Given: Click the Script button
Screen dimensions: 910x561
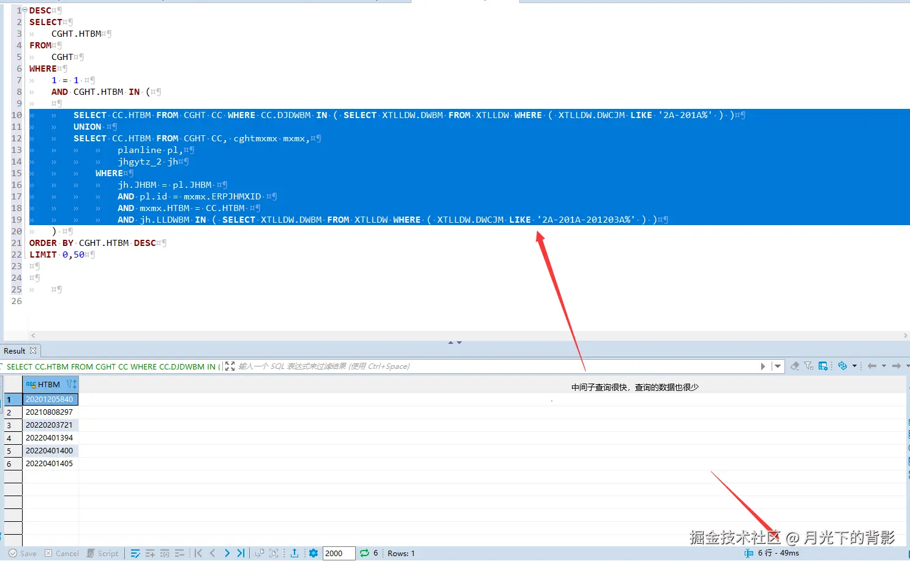Looking at the screenshot, I should coord(102,553).
